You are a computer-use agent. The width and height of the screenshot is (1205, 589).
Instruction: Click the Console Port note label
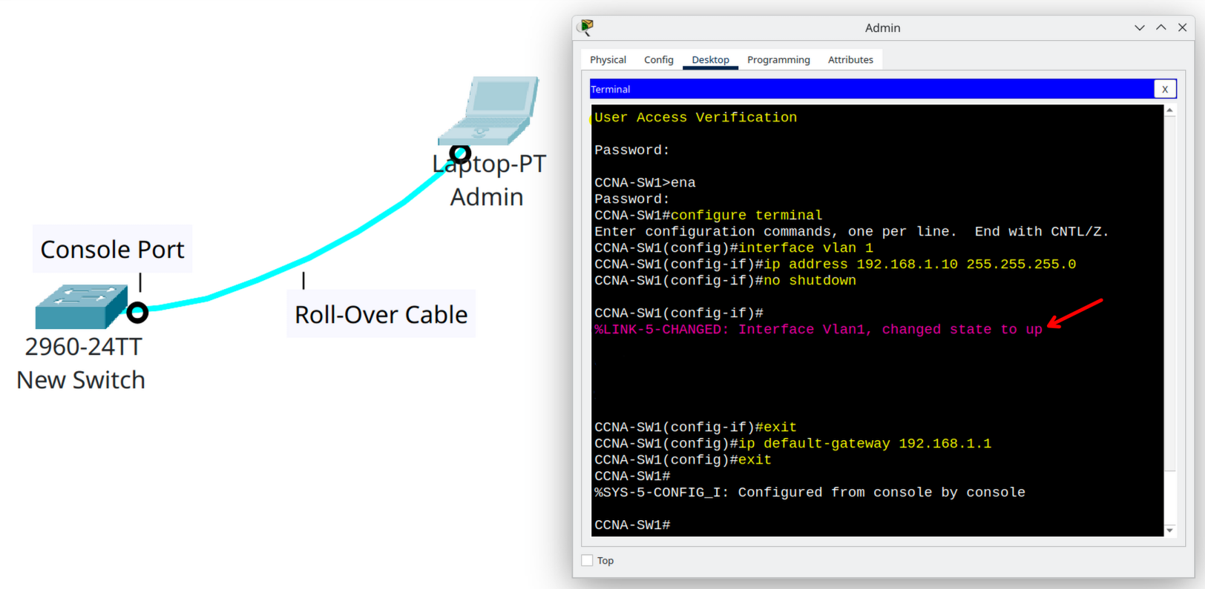pos(112,250)
